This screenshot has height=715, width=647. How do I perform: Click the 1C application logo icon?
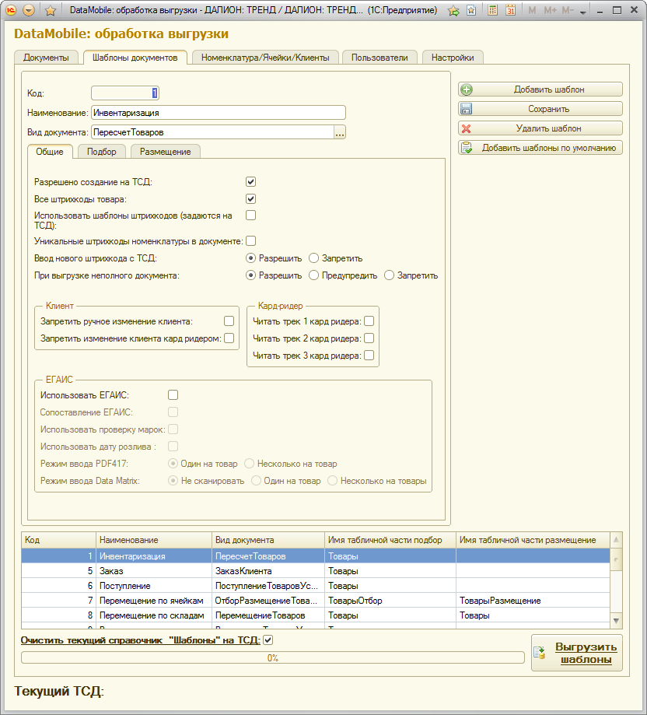10,10
